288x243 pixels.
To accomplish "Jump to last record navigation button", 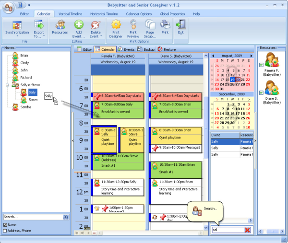I will pos(82,233).
